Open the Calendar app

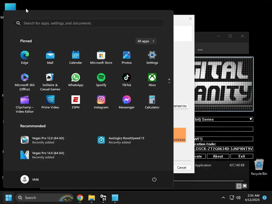76,58
